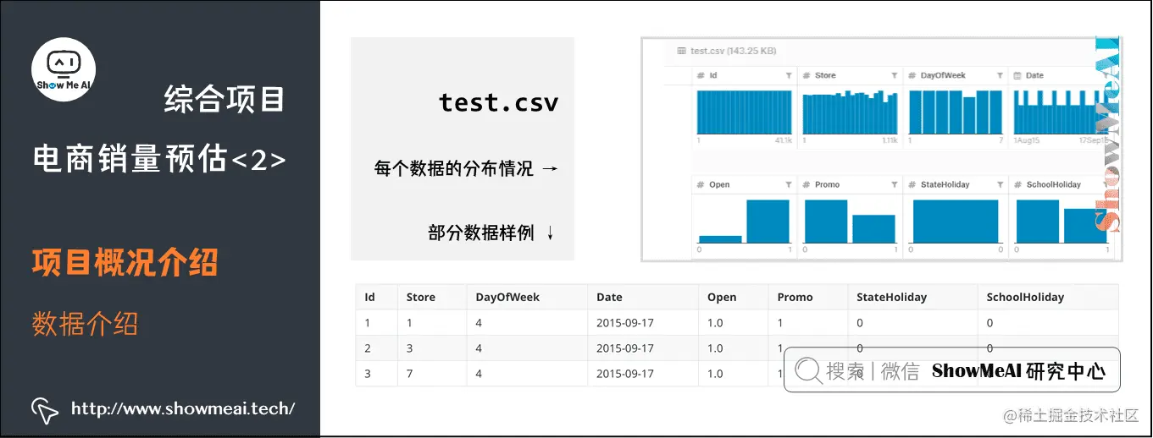Click the Date header in the sample table

coord(609,298)
